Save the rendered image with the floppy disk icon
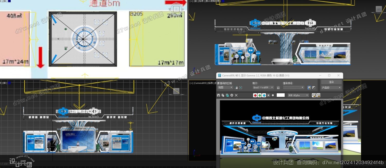The width and height of the screenshot is (386, 168). [x=218, y=95]
